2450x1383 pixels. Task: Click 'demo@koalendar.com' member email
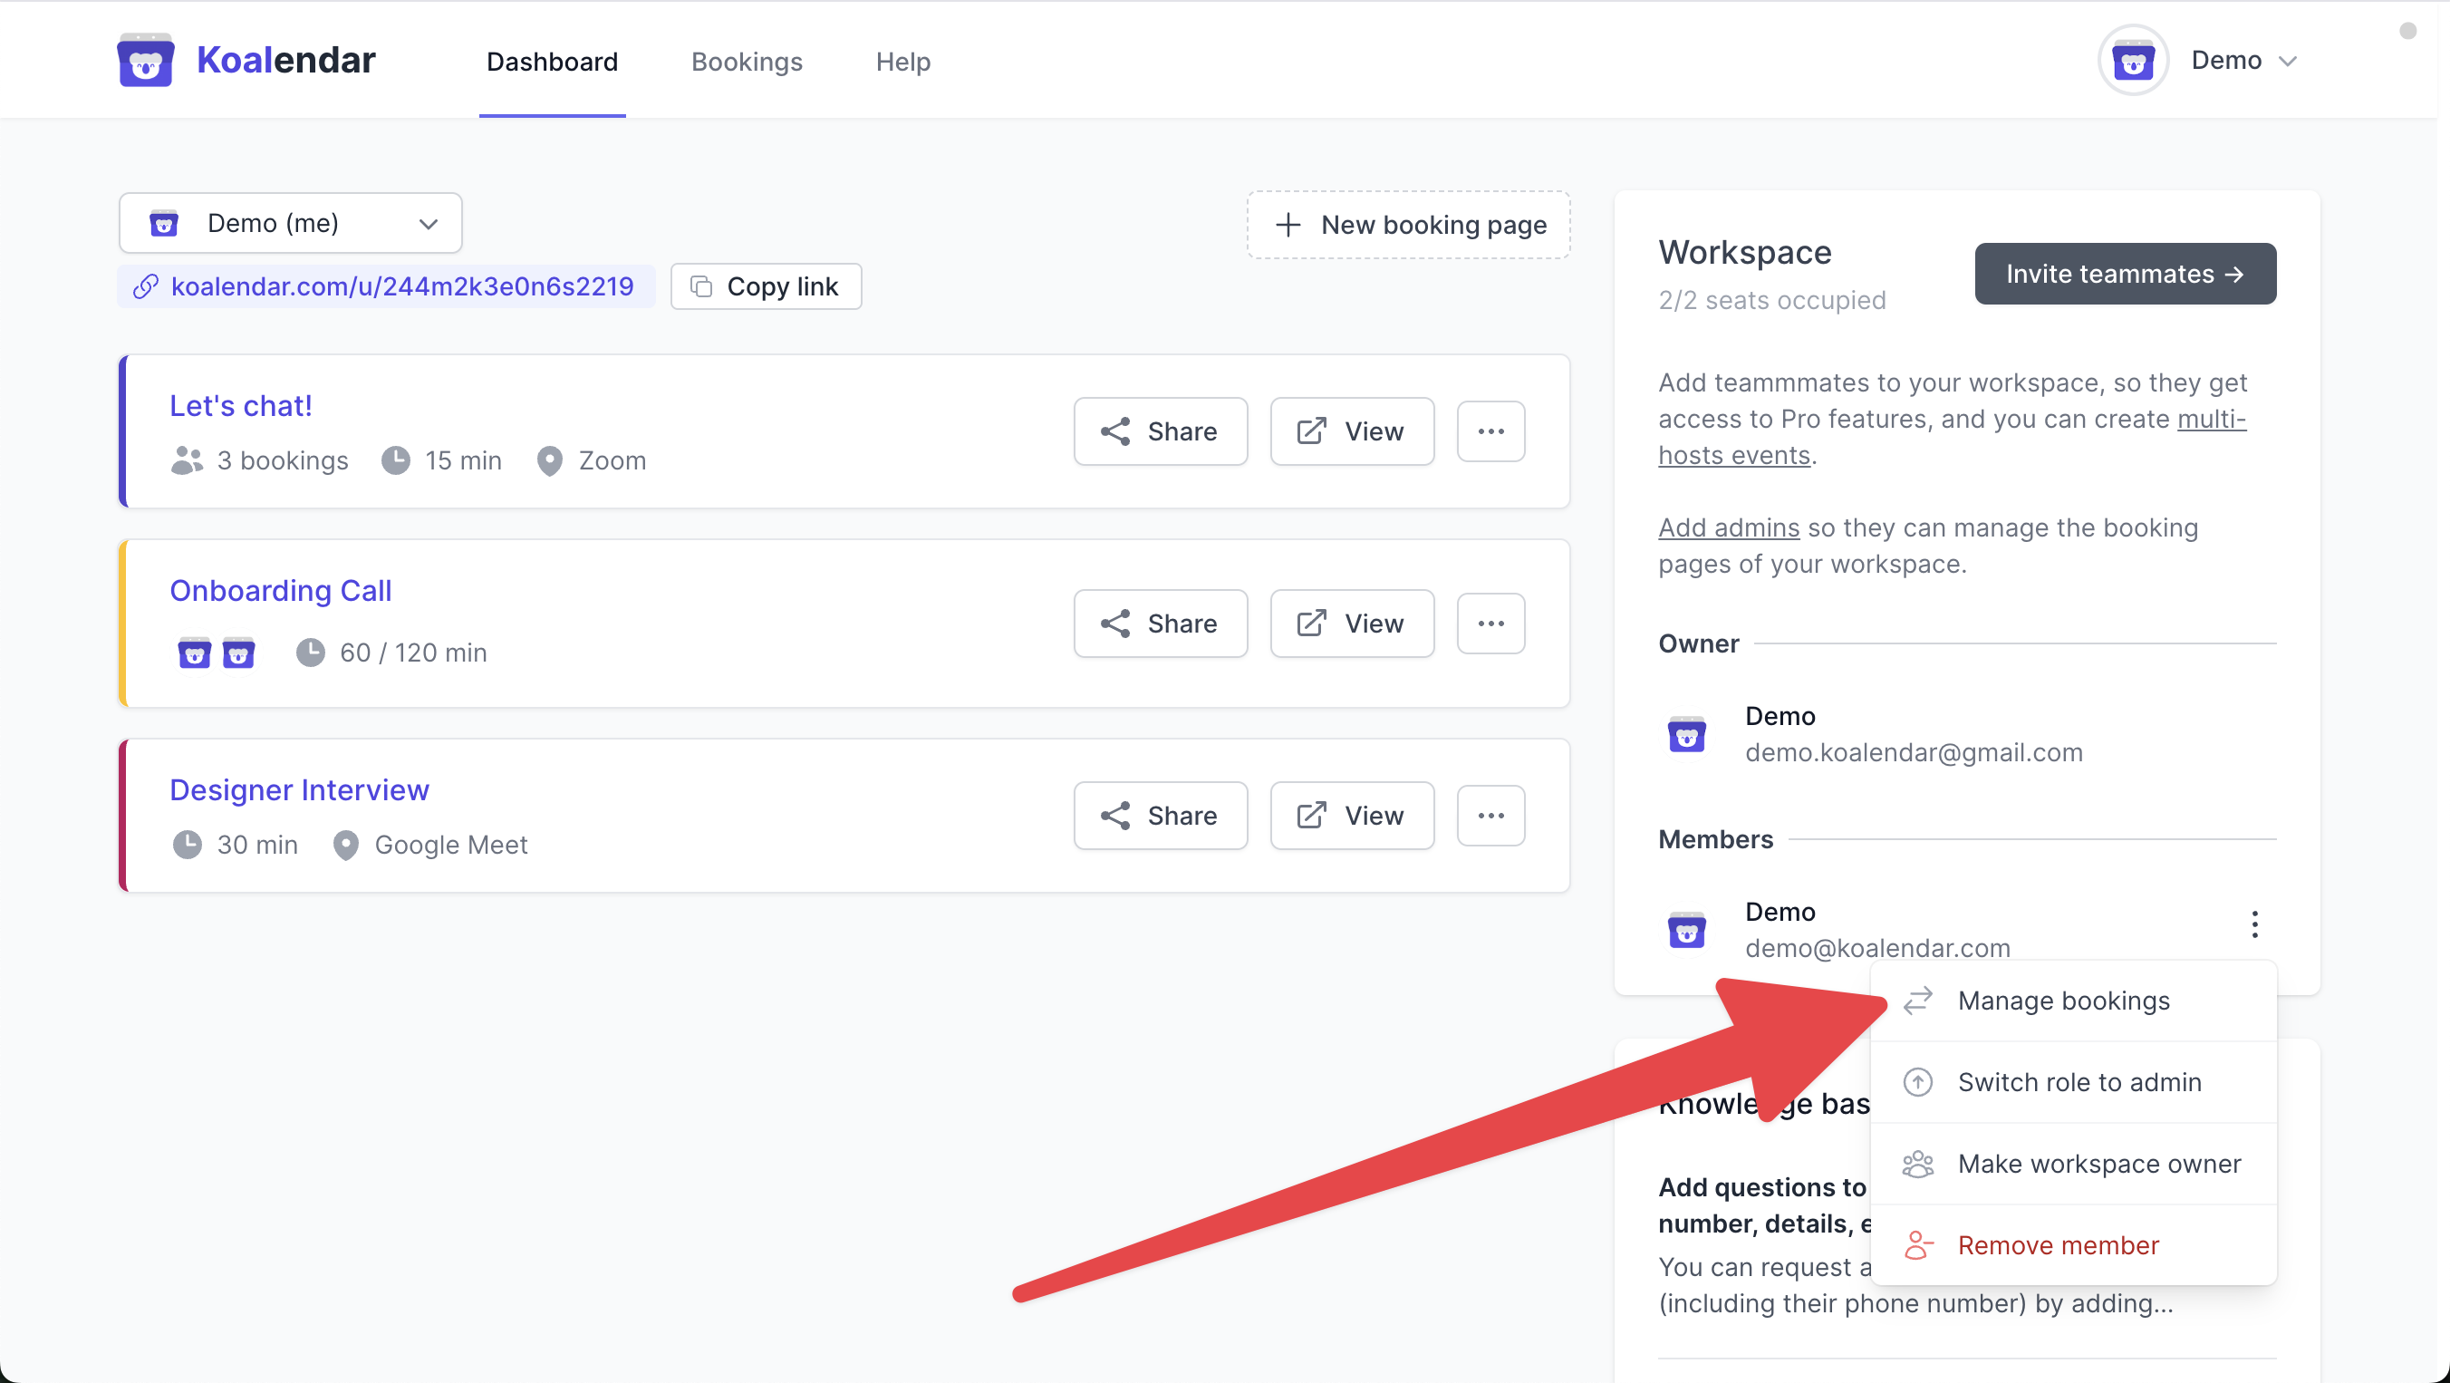pyautogui.click(x=1877, y=947)
